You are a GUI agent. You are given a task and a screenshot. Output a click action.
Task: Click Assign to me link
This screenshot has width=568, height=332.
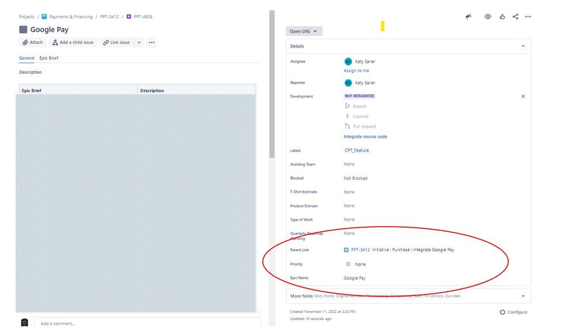coord(356,70)
